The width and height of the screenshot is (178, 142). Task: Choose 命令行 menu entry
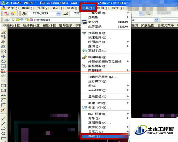106,22
